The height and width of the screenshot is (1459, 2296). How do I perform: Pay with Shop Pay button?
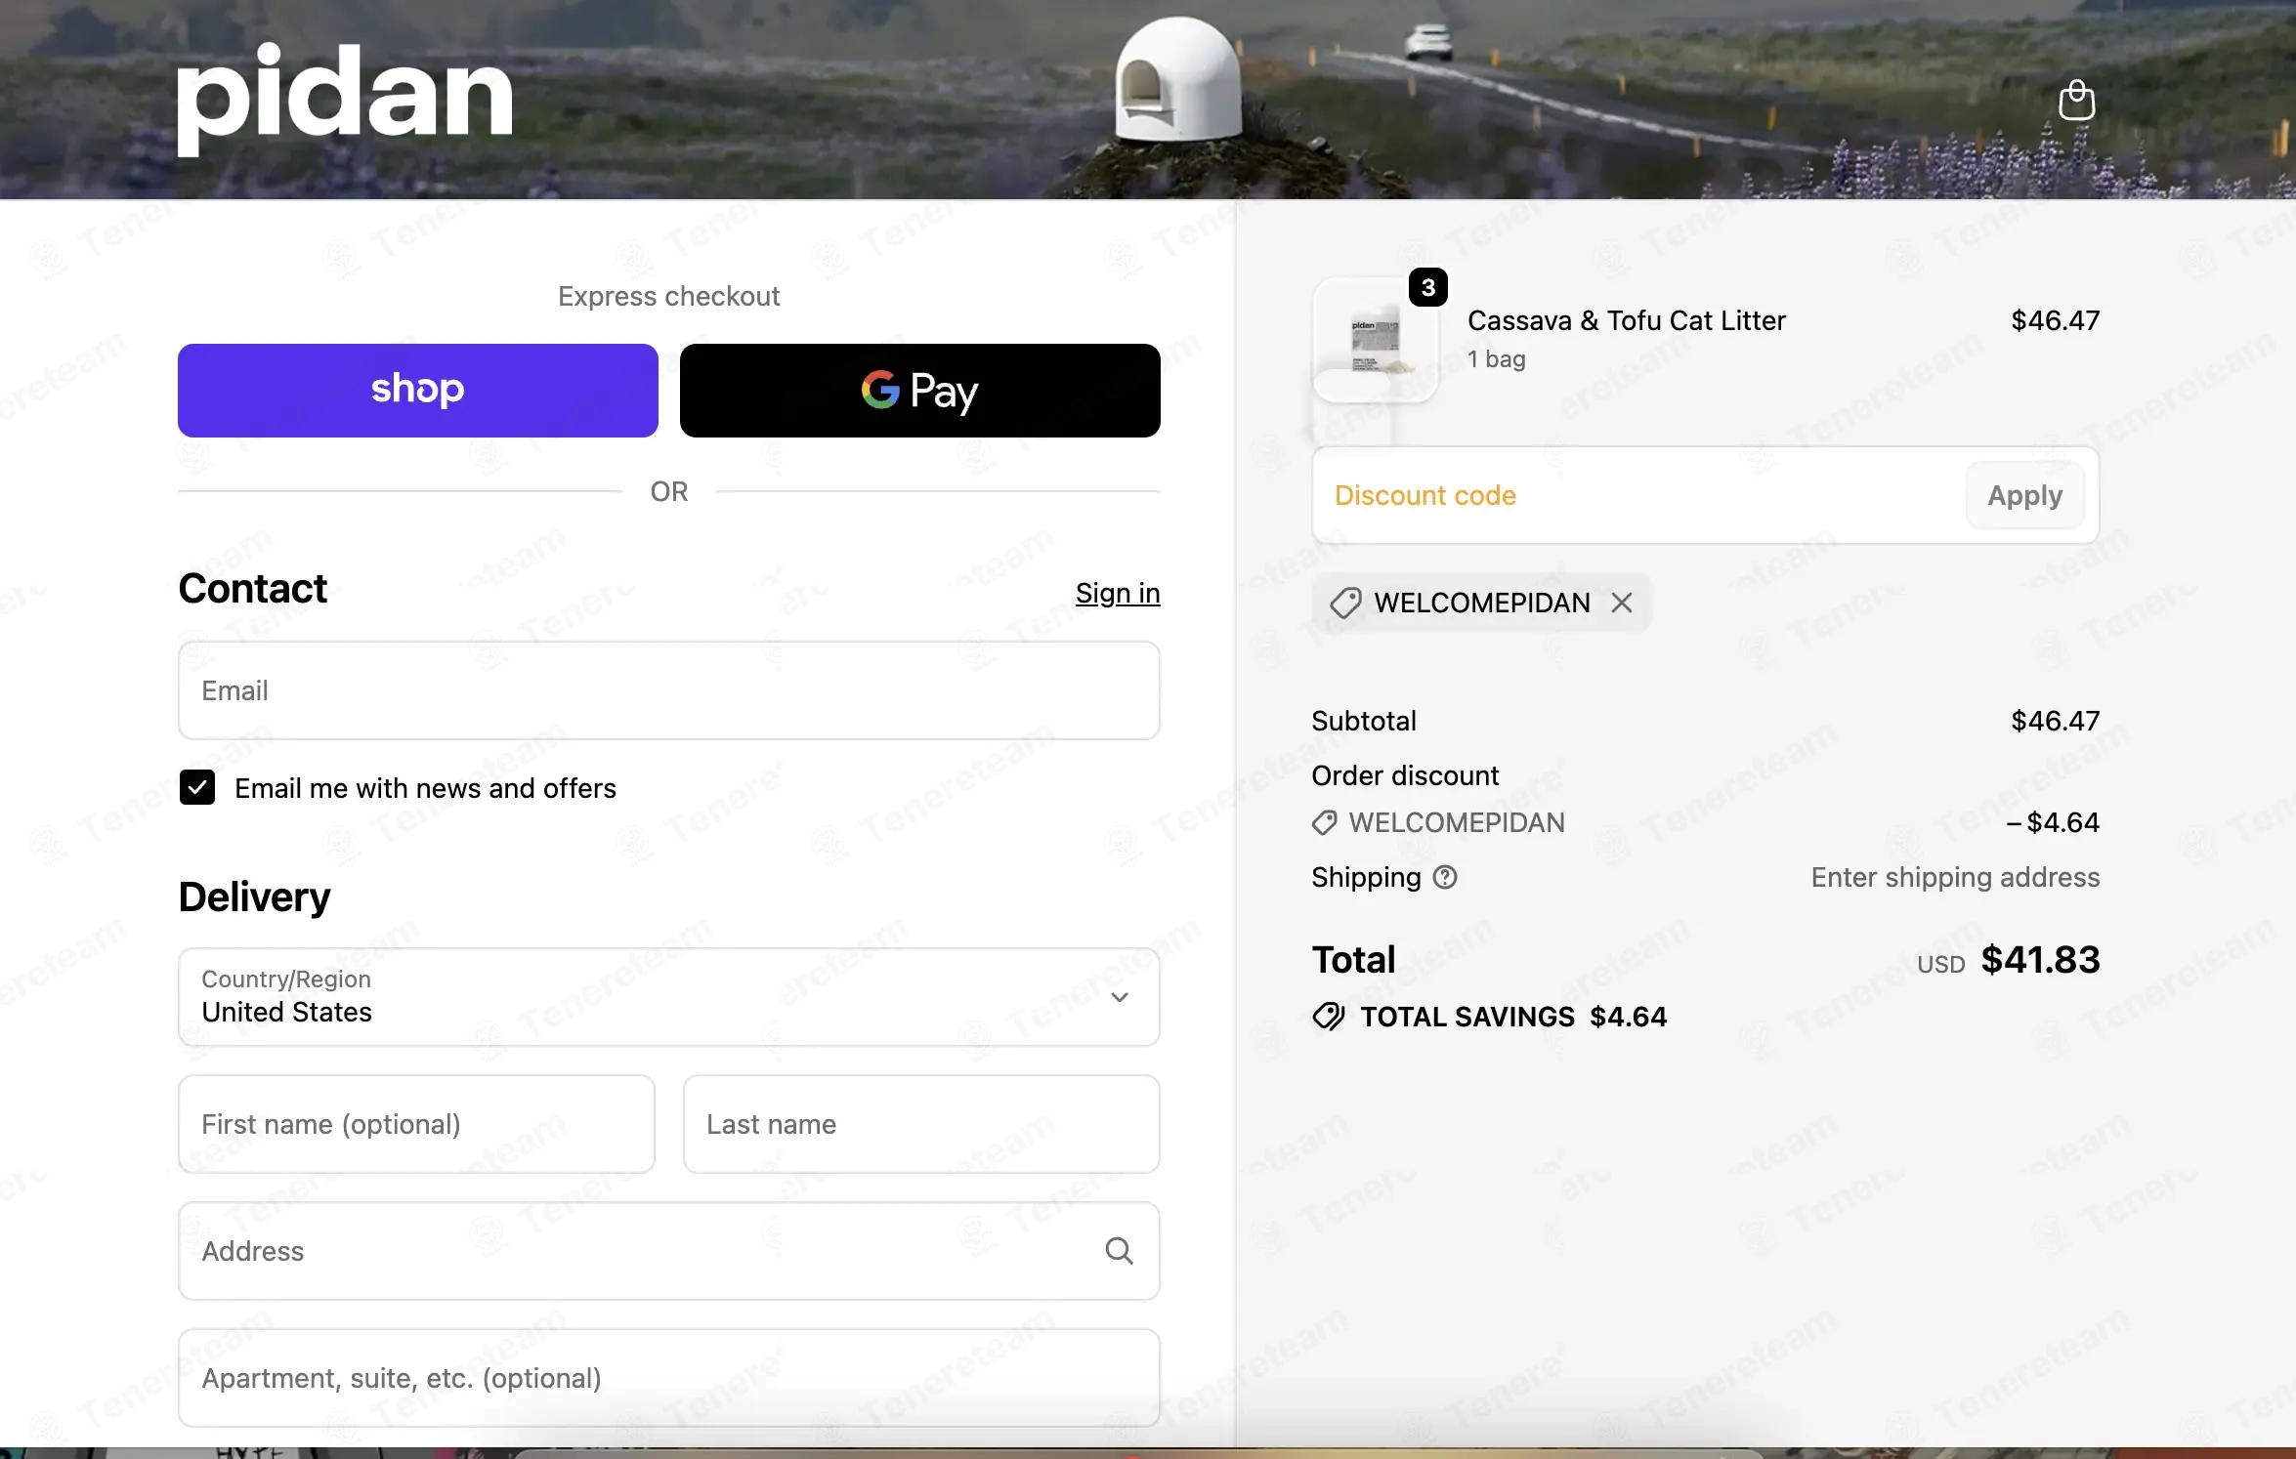(418, 391)
